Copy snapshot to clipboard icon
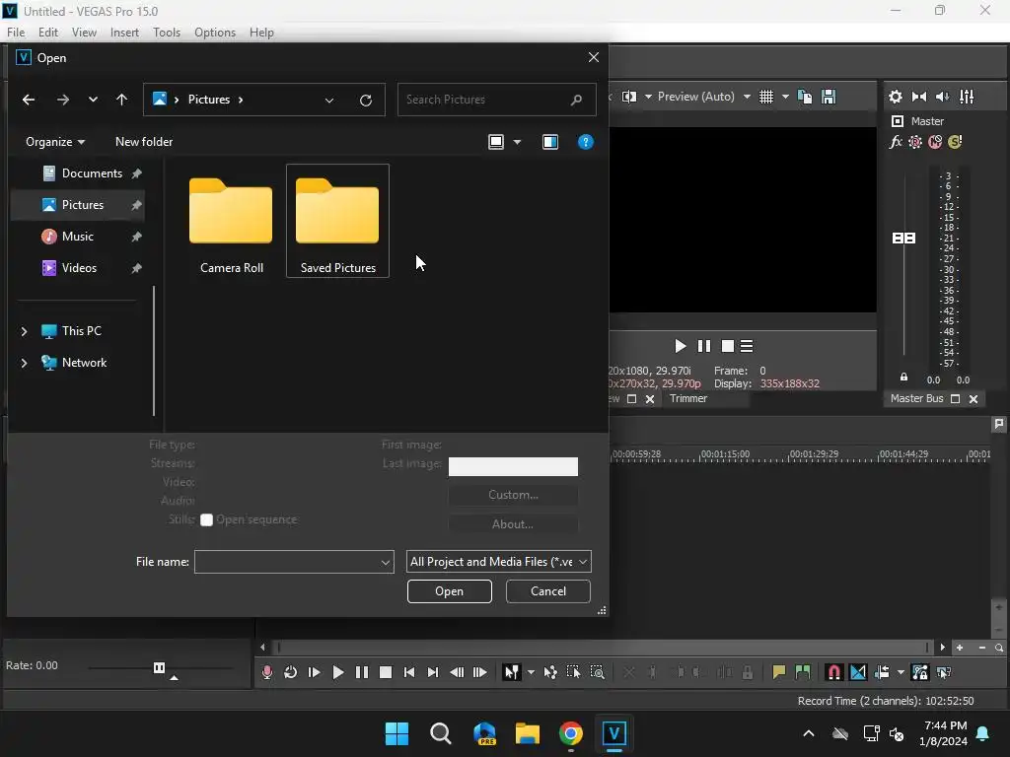1010x757 pixels. pos(805,97)
